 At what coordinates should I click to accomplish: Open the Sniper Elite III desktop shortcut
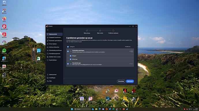(125, 99)
